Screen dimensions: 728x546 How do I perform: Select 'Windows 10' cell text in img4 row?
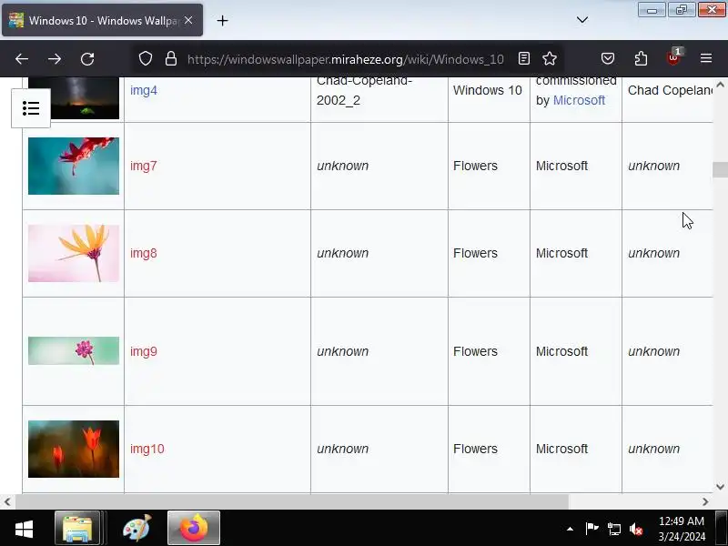(x=488, y=90)
